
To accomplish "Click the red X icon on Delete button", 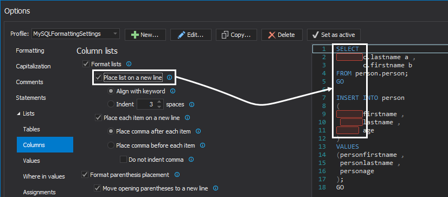I will tap(272, 35).
